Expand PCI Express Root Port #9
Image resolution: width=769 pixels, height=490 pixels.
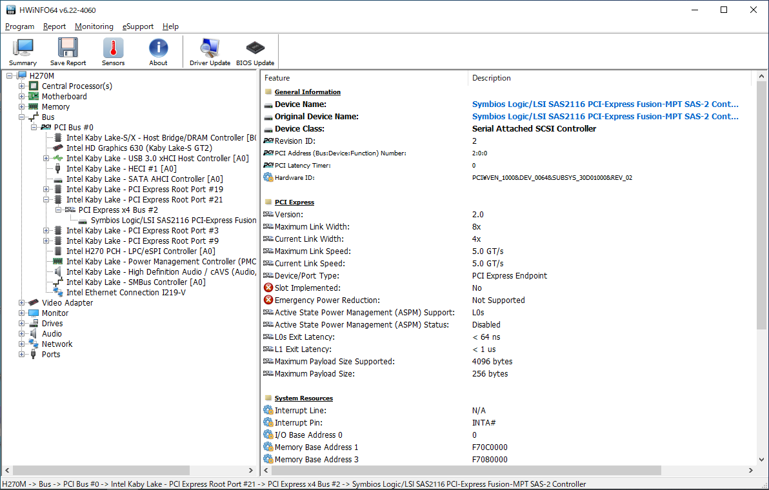[46, 240]
